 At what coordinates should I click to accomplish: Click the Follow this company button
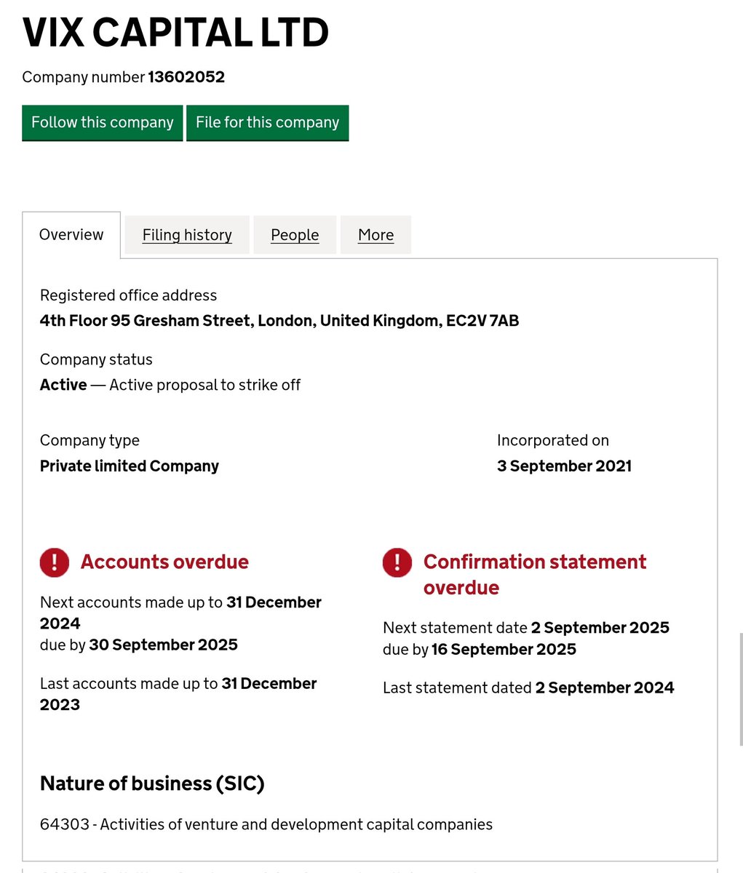point(103,122)
